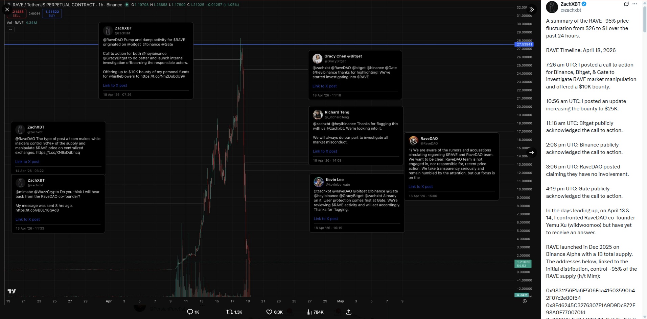The height and width of the screenshot is (319, 647).
Task: Open the more options ellipsis menu
Action: 635,4
